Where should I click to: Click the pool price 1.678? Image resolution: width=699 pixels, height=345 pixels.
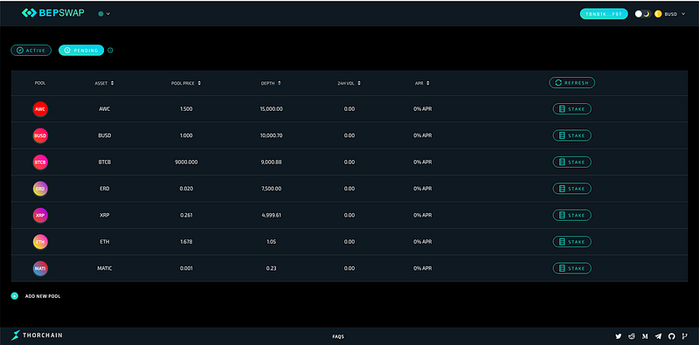pyautogui.click(x=186, y=242)
